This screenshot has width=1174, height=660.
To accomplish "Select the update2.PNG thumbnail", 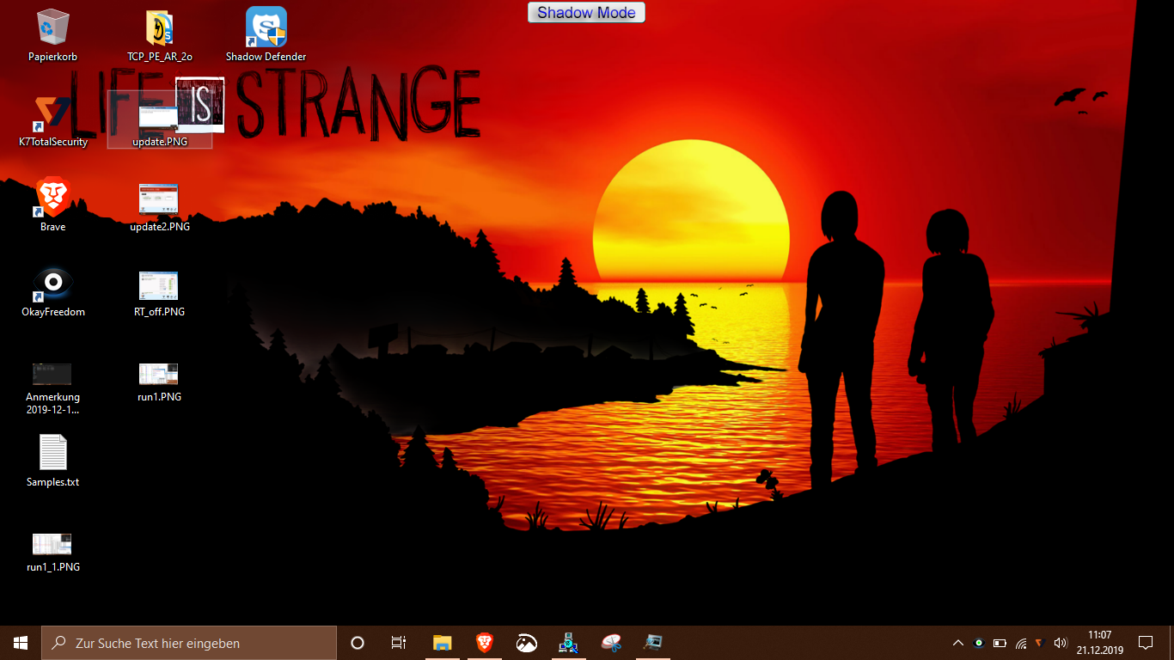I will click(159, 199).
